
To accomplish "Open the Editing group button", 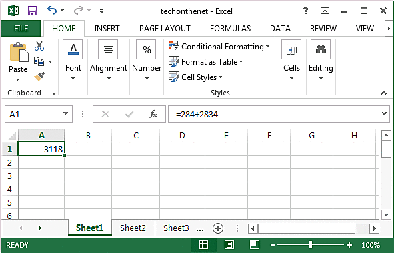I will [x=321, y=60].
